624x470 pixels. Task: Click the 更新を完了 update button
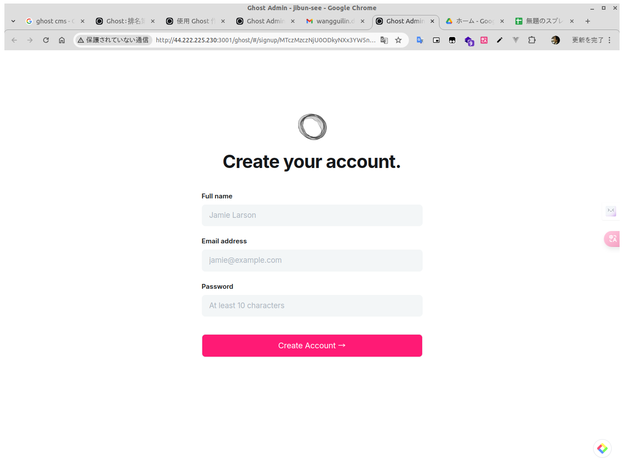[587, 40]
